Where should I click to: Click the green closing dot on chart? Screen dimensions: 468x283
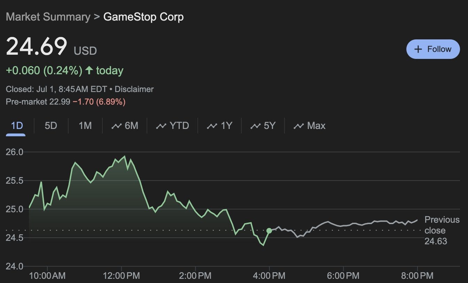click(269, 231)
